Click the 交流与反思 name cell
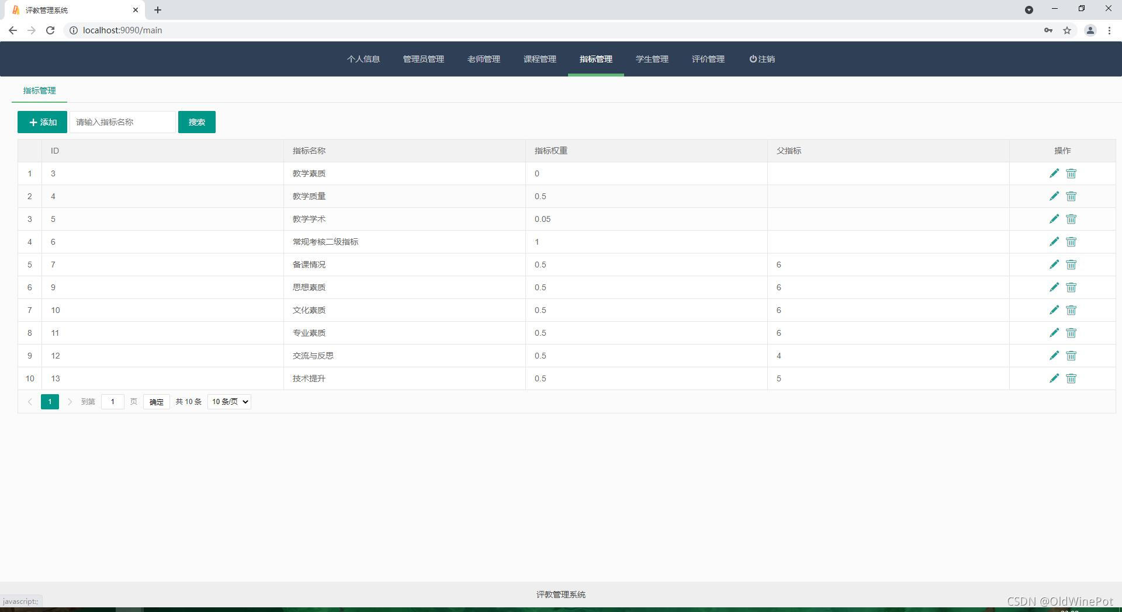1122x612 pixels. (x=404, y=356)
